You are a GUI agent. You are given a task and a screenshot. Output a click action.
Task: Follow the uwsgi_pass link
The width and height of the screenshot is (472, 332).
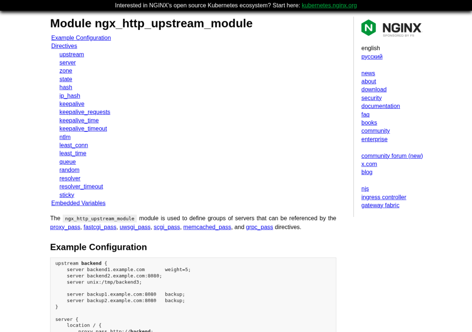(x=135, y=227)
